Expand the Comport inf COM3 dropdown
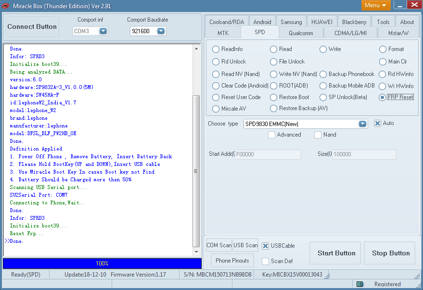Image resolution: width=423 pixels, height=290 pixels. click(103, 31)
